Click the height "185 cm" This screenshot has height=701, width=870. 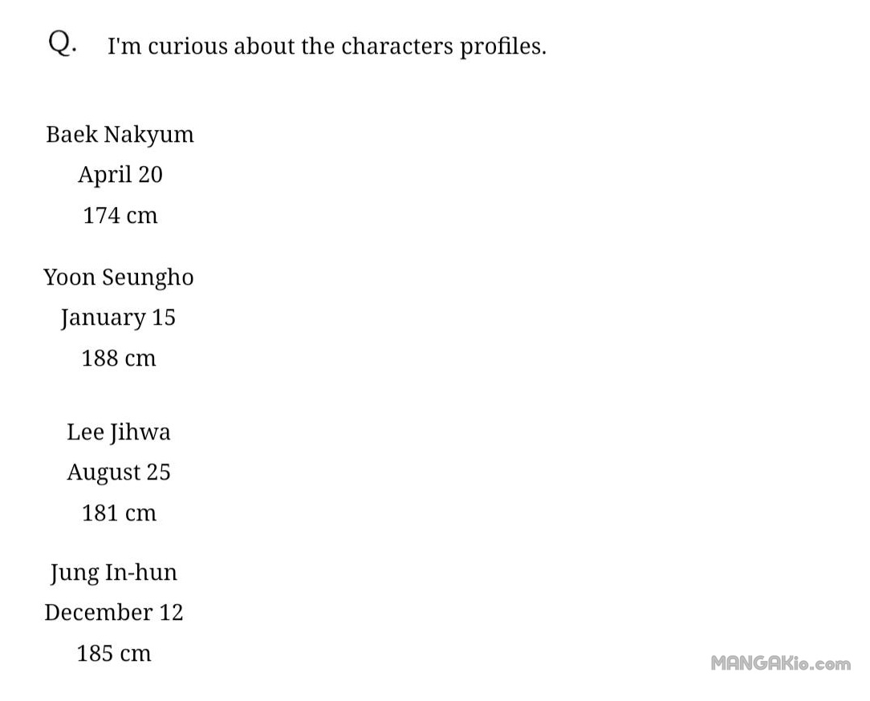114,653
